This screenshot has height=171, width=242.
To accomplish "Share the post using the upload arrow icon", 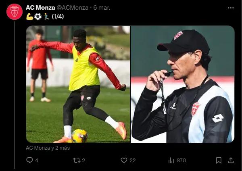I will click(231, 161).
